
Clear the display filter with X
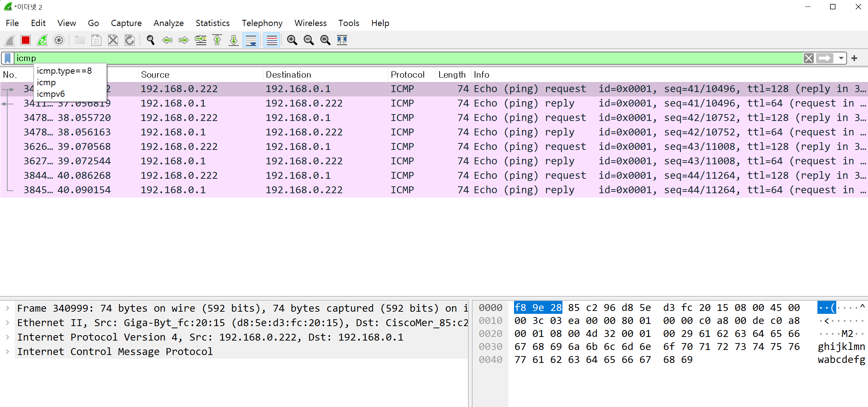(808, 58)
